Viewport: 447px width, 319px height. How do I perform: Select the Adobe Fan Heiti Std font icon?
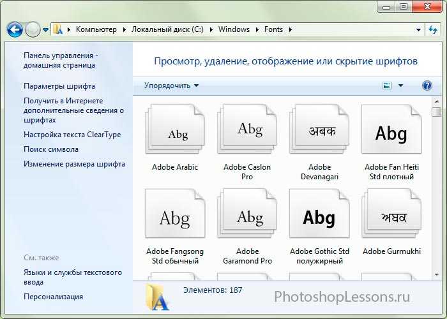391,129
